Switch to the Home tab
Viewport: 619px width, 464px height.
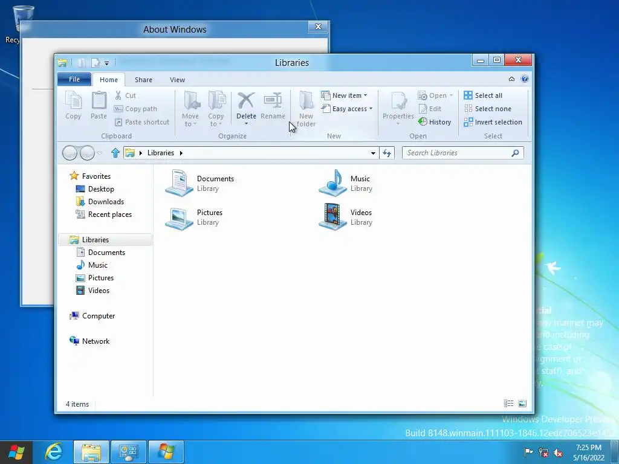[x=109, y=80]
